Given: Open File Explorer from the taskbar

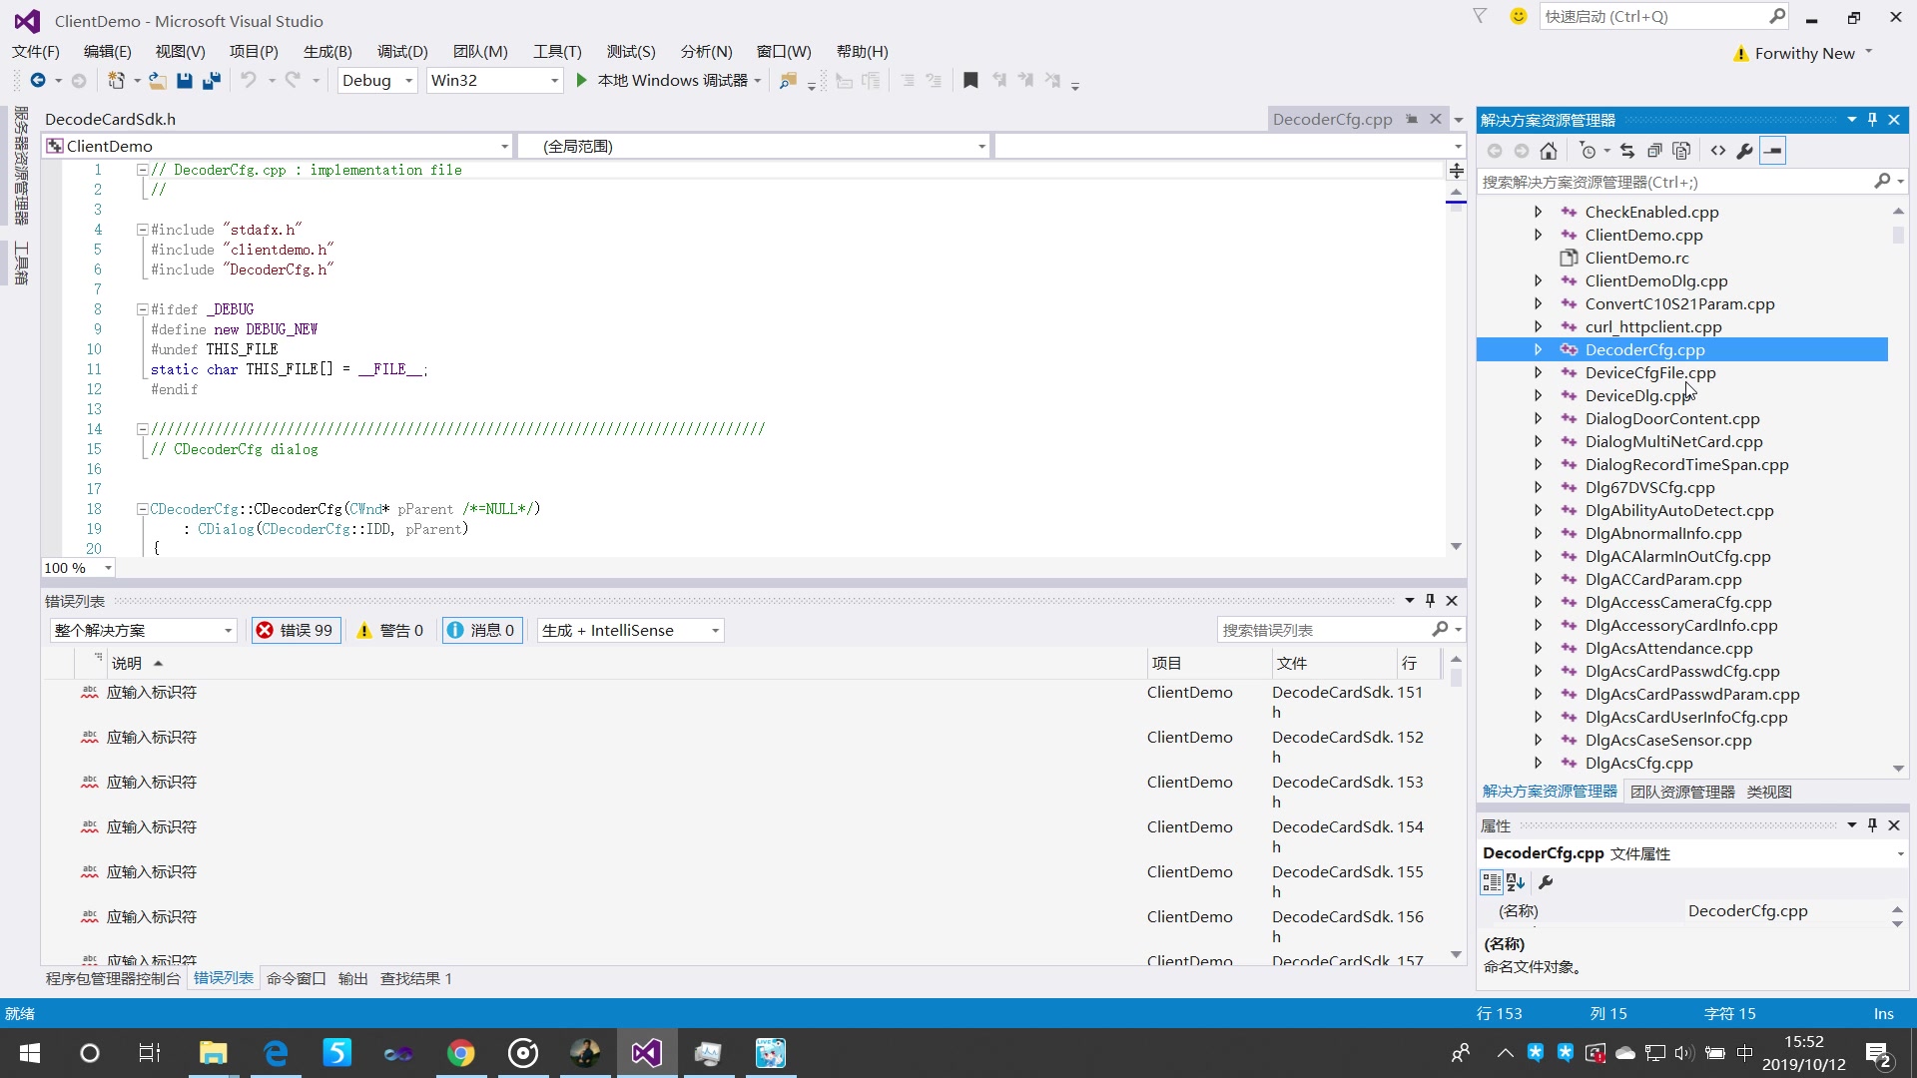Looking at the screenshot, I should click(x=213, y=1053).
